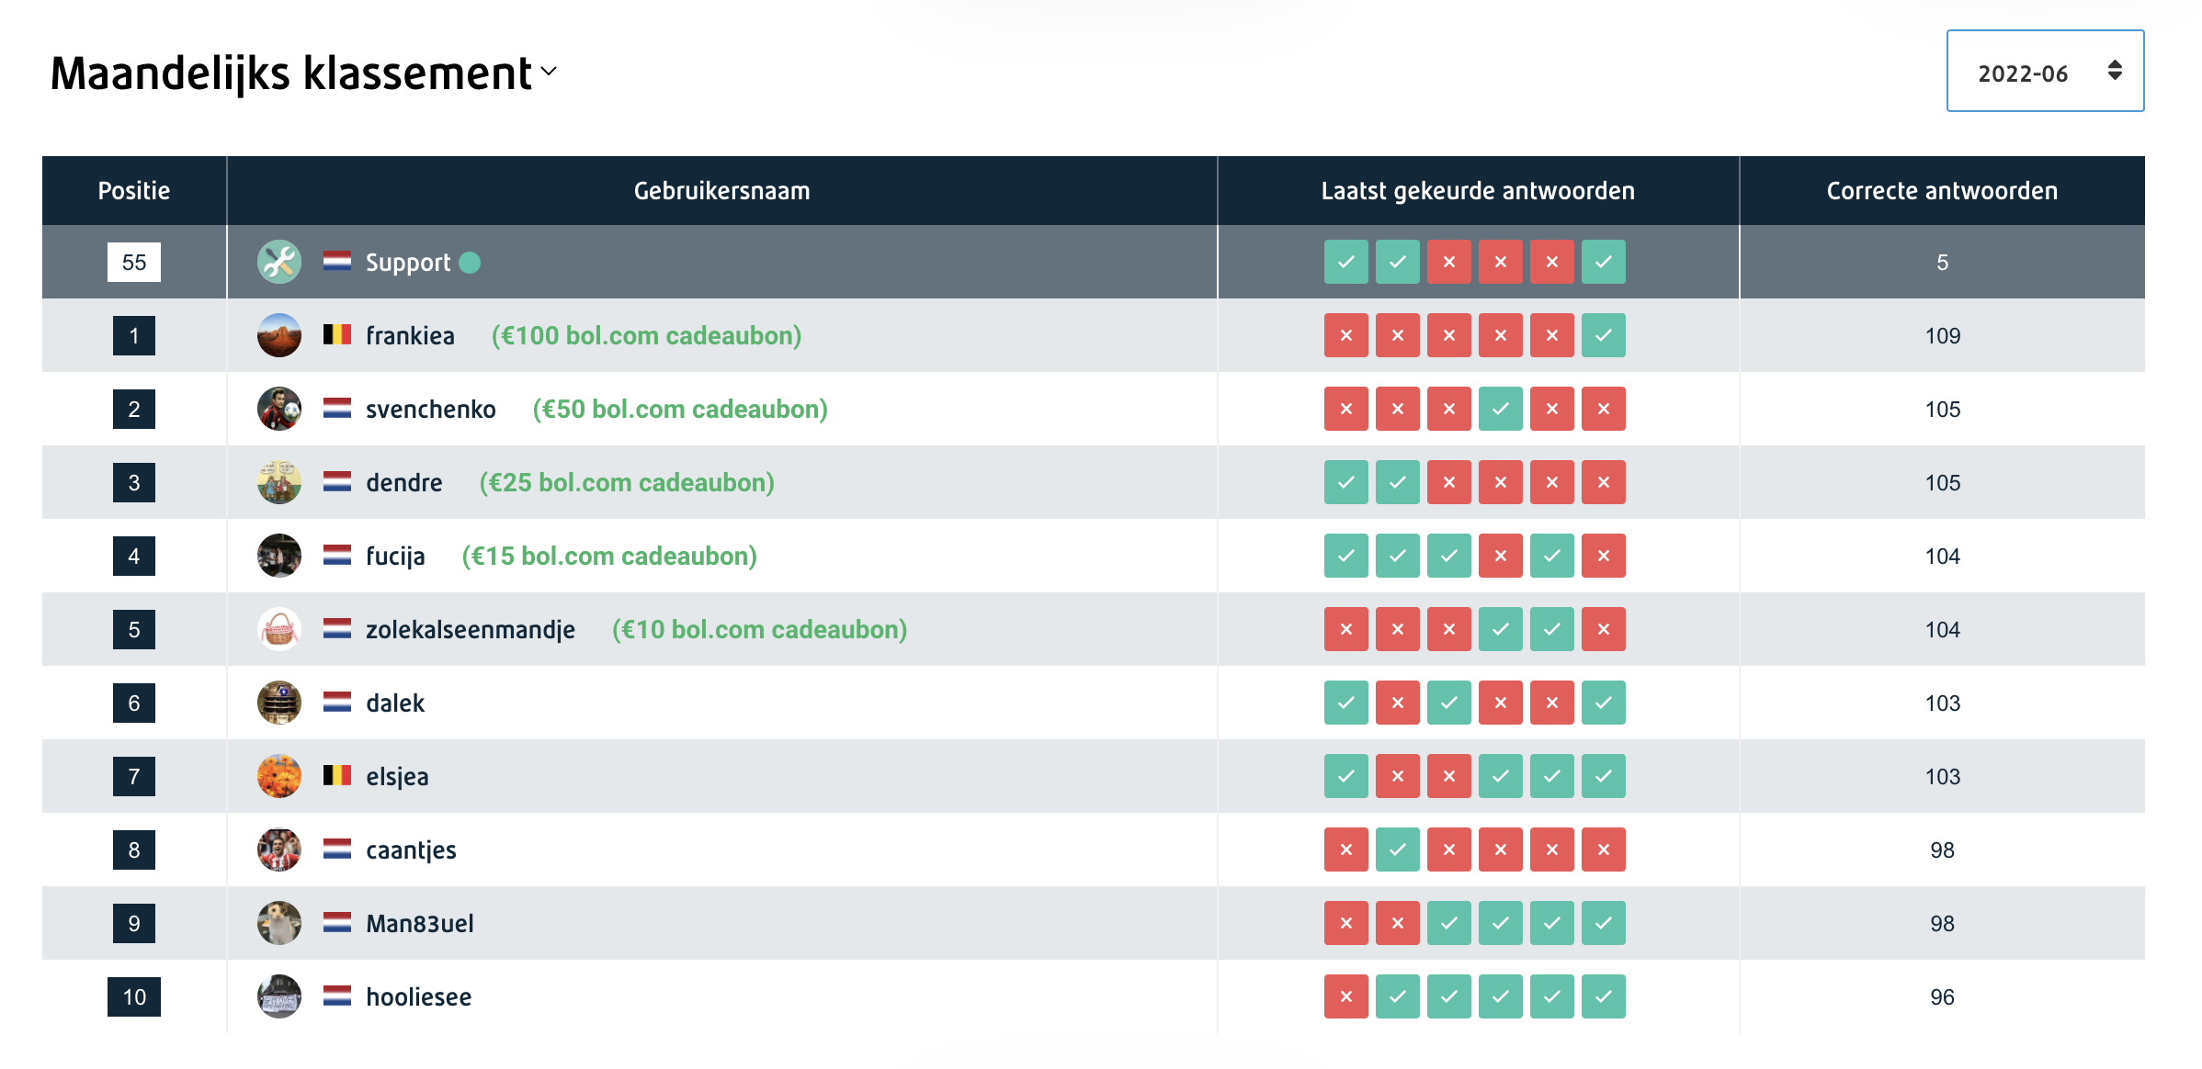Click elsjea's orange flower avatar
2202x1069 pixels.
click(x=279, y=776)
